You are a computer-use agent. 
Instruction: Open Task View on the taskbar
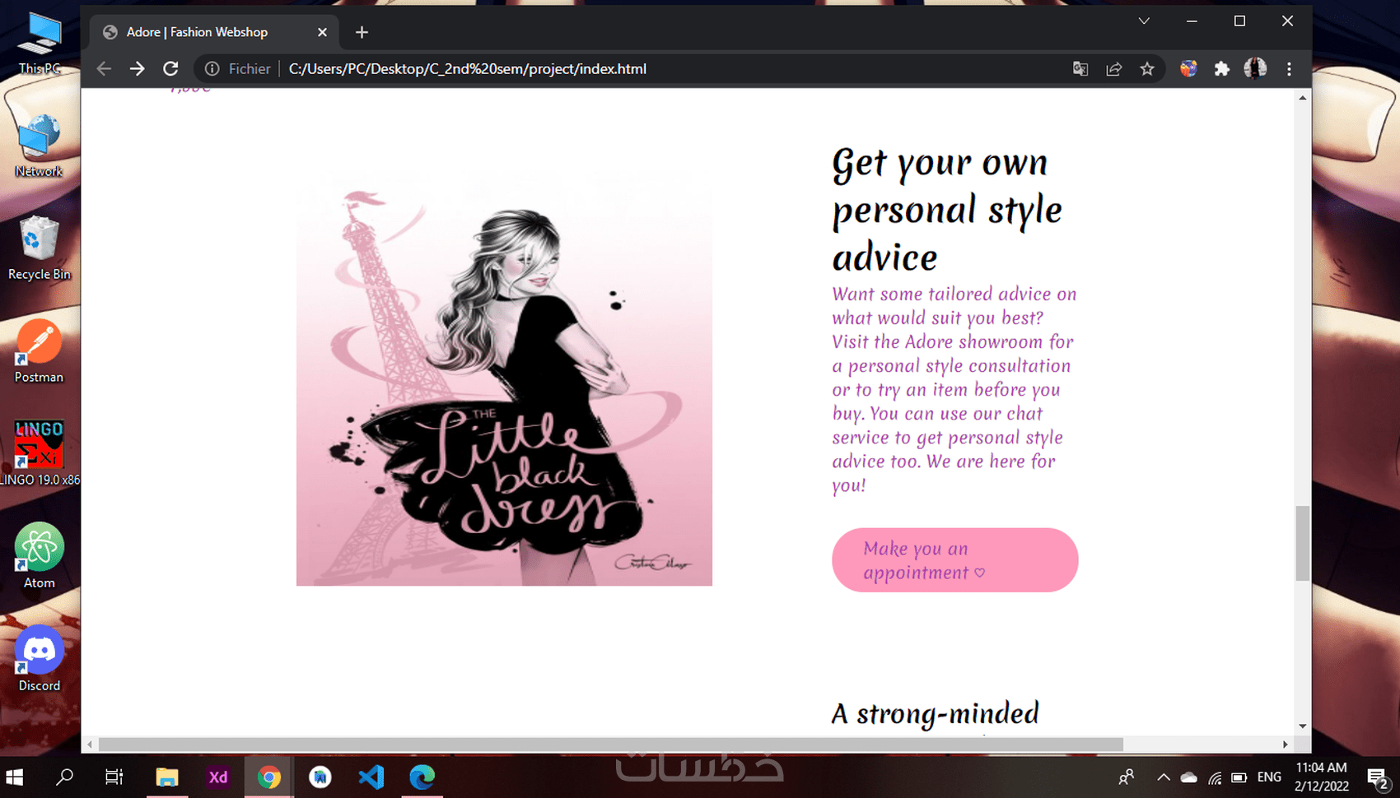click(x=114, y=777)
